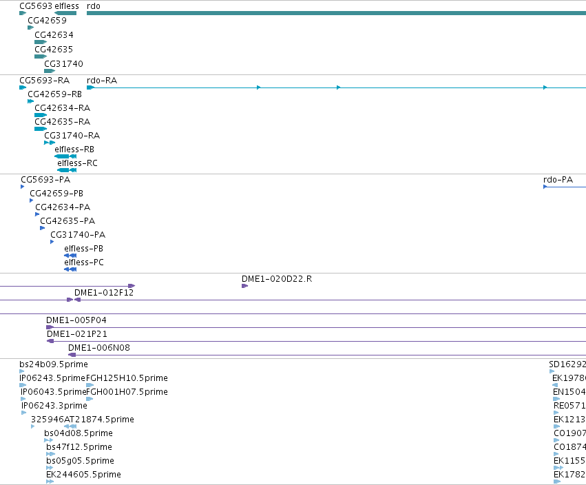Click the FGH125H10.5prime EST arrow glyph
The image size is (586, 485).
[x=90, y=385]
